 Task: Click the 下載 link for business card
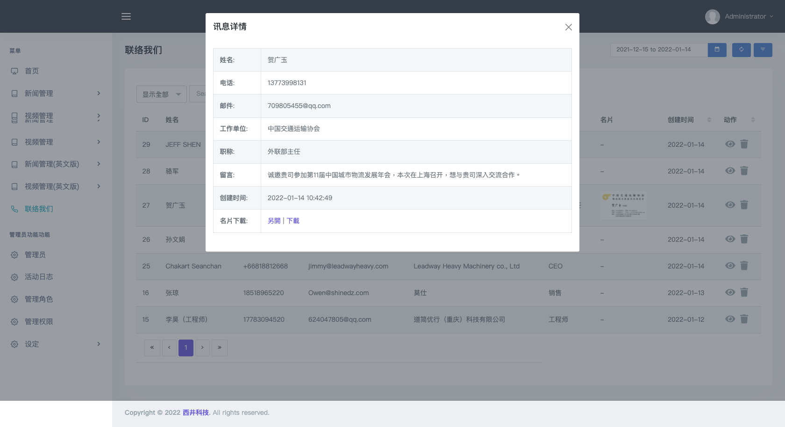[293, 221]
